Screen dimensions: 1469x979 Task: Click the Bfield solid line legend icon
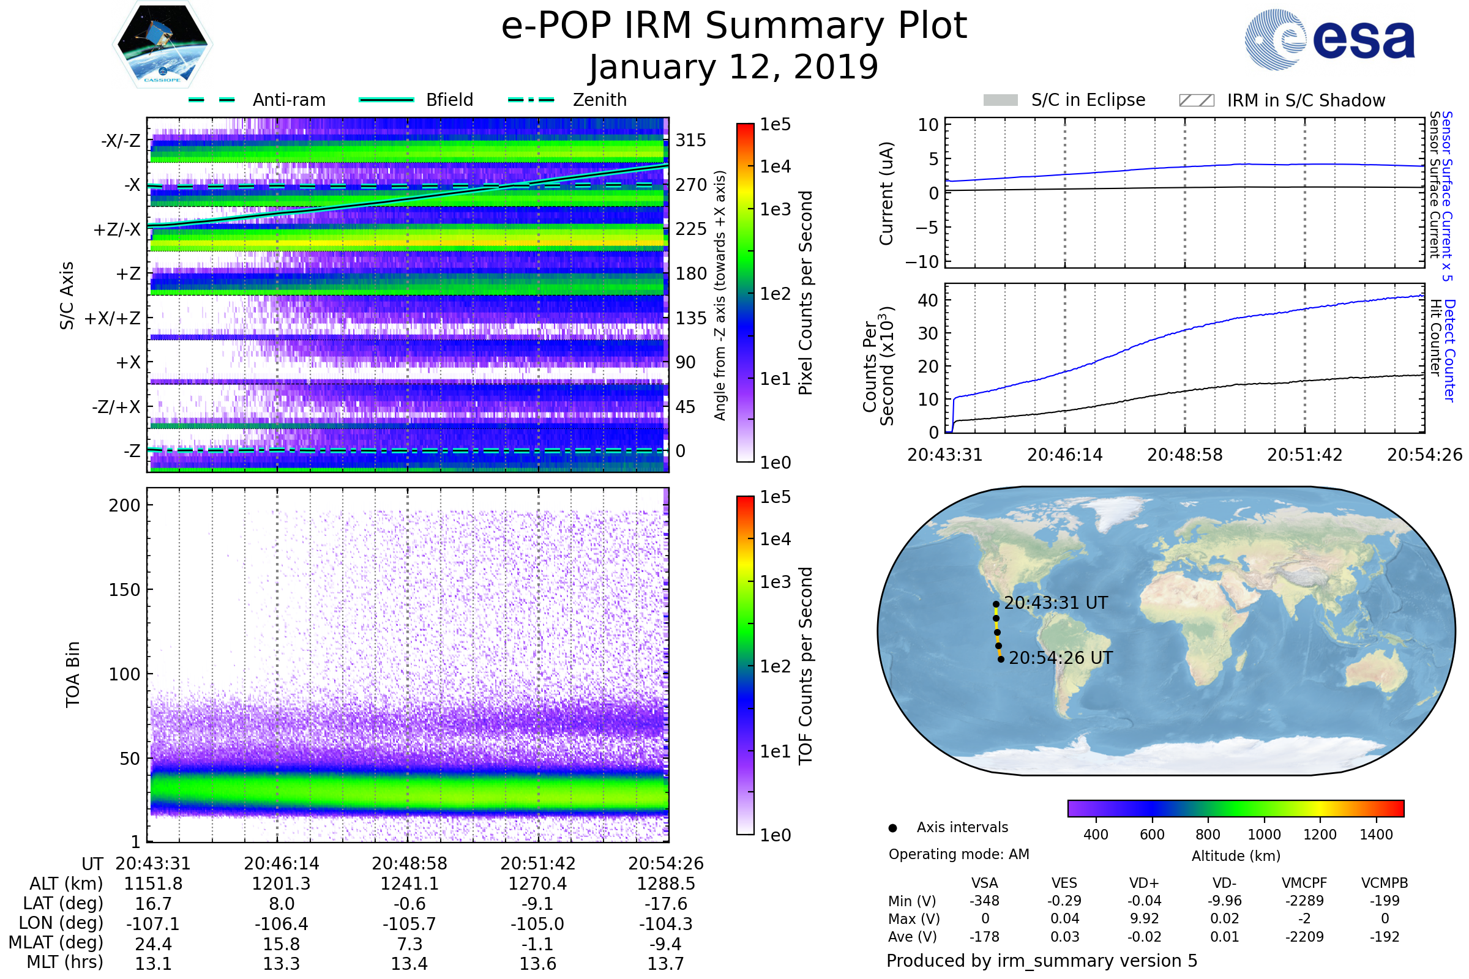[x=386, y=100]
